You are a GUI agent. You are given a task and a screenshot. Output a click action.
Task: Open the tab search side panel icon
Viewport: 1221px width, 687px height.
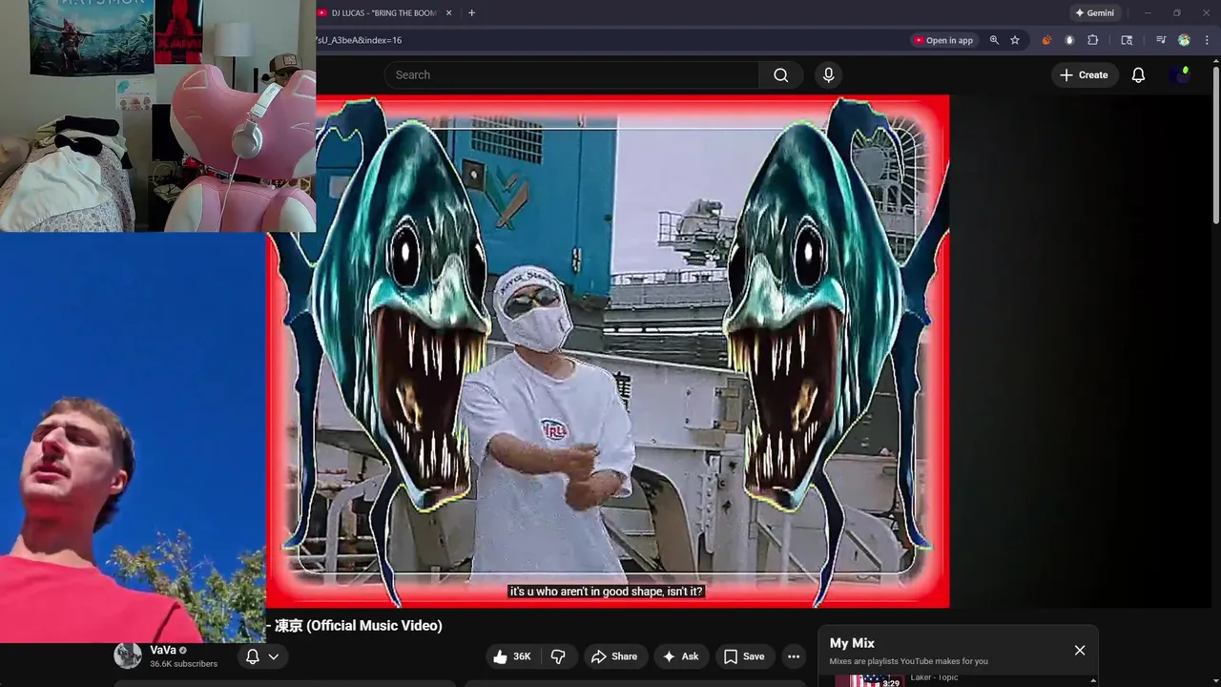(x=1127, y=40)
